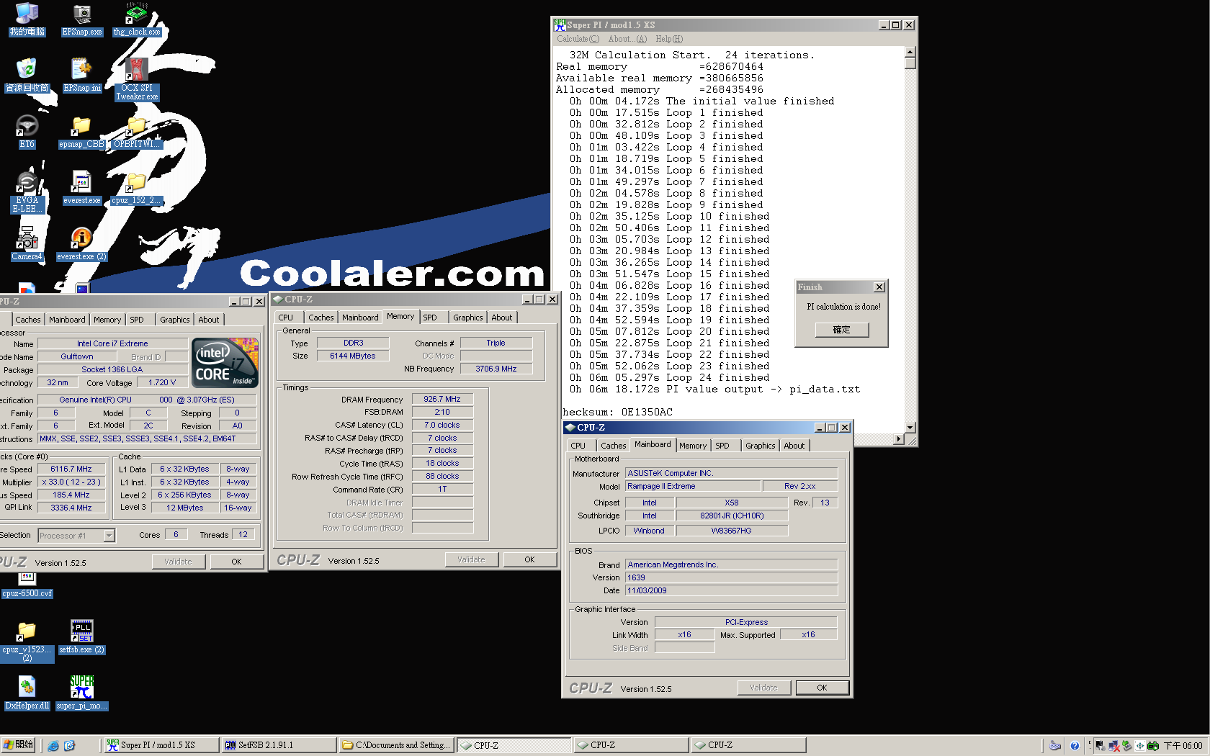The image size is (1210, 756).
Task: Open cpuz-6500.cvf file icon
Action: (27, 585)
